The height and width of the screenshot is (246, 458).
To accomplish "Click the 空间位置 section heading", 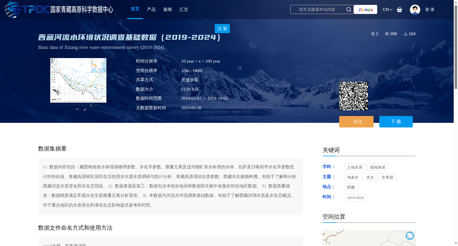I will tap(334, 217).
